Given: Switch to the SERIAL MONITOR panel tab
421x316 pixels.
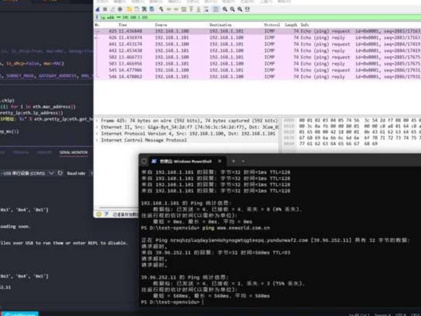Looking at the screenshot, I should click(74, 153).
